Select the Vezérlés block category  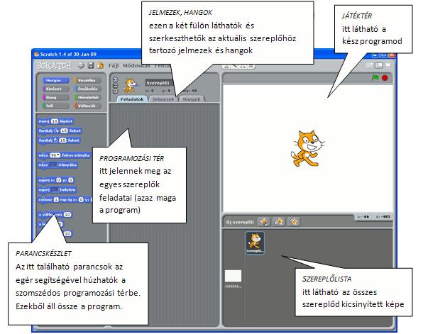point(87,80)
